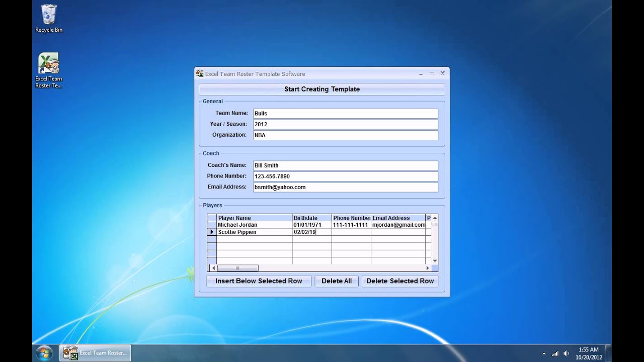Click the Organization field containing NBA
The height and width of the screenshot is (362, 644).
point(345,135)
